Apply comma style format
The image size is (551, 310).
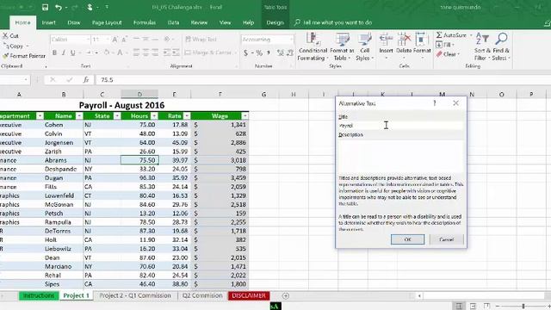tap(269, 53)
